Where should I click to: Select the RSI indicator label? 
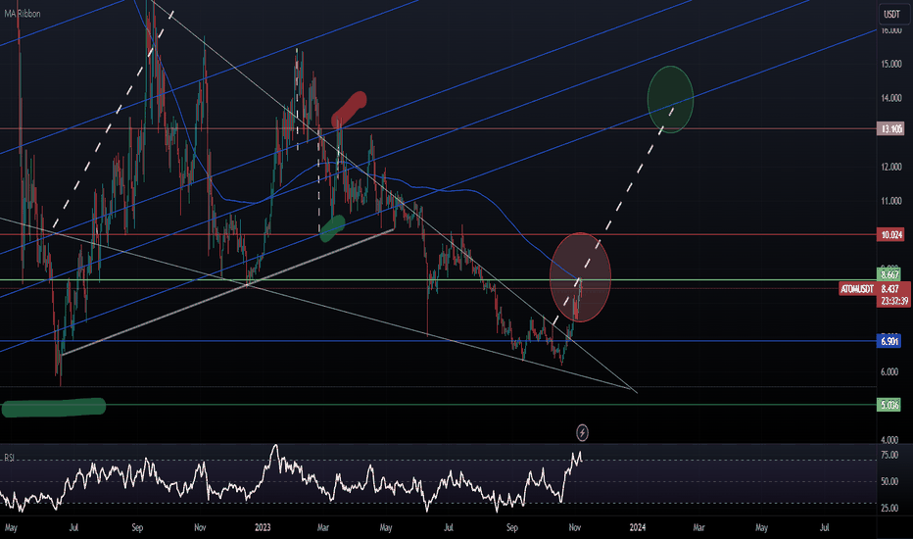[x=9, y=458]
